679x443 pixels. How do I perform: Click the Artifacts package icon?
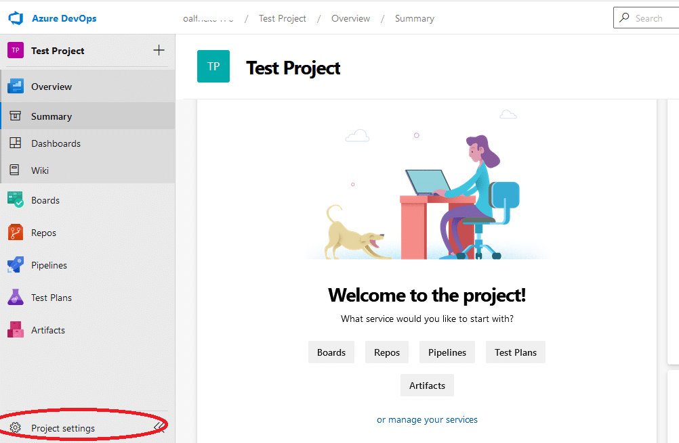point(16,329)
